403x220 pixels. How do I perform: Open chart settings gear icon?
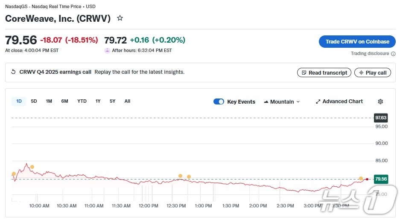pos(380,101)
